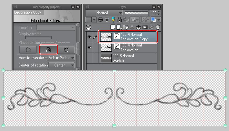Viewport: 229px width, 131px height.
Task: Toggle Lock transparent pixels icon
Action: [x=126, y=20]
